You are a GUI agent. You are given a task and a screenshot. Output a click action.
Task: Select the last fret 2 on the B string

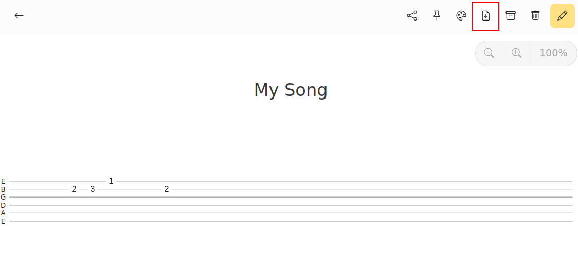coord(167,189)
